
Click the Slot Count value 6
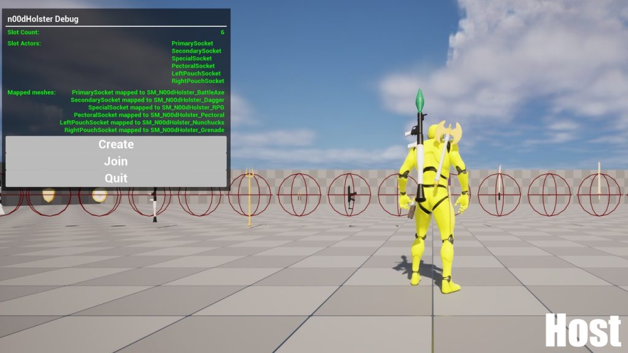point(223,32)
